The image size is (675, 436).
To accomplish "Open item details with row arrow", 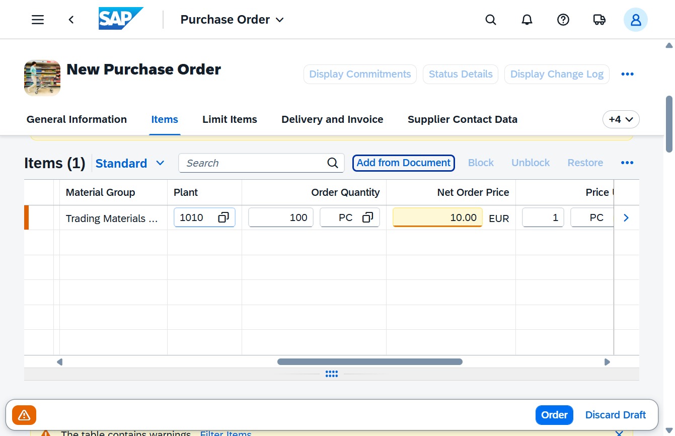I will [x=626, y=217].
